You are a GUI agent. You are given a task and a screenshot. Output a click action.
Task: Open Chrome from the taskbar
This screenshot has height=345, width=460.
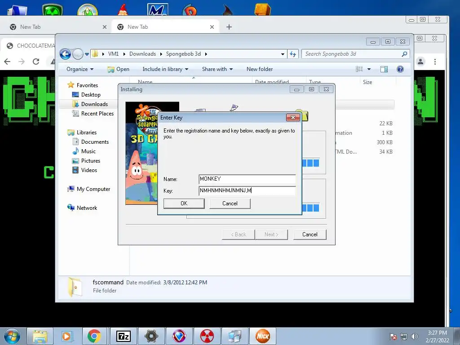click(94, 336)
